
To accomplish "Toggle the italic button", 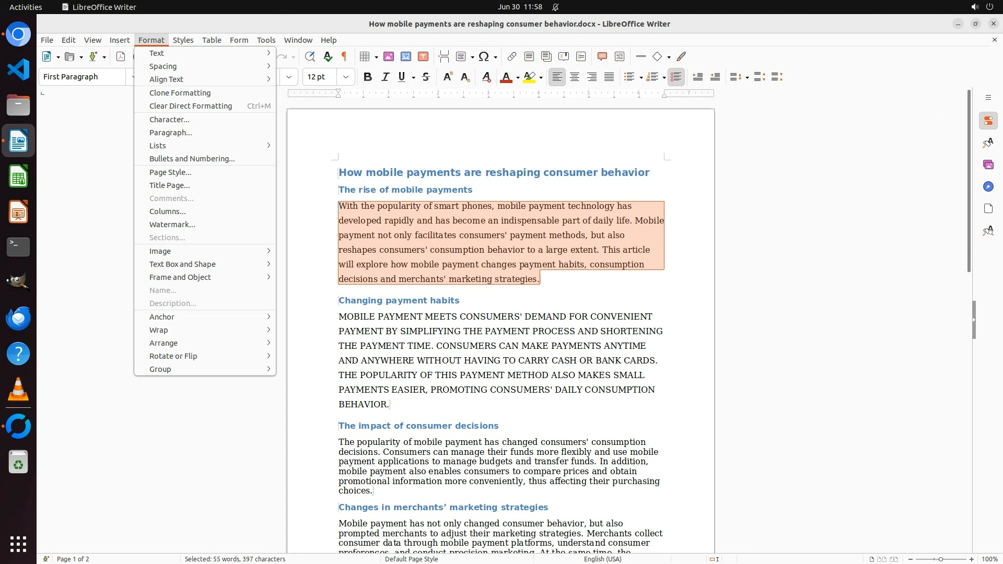I will tap(385, 77).
